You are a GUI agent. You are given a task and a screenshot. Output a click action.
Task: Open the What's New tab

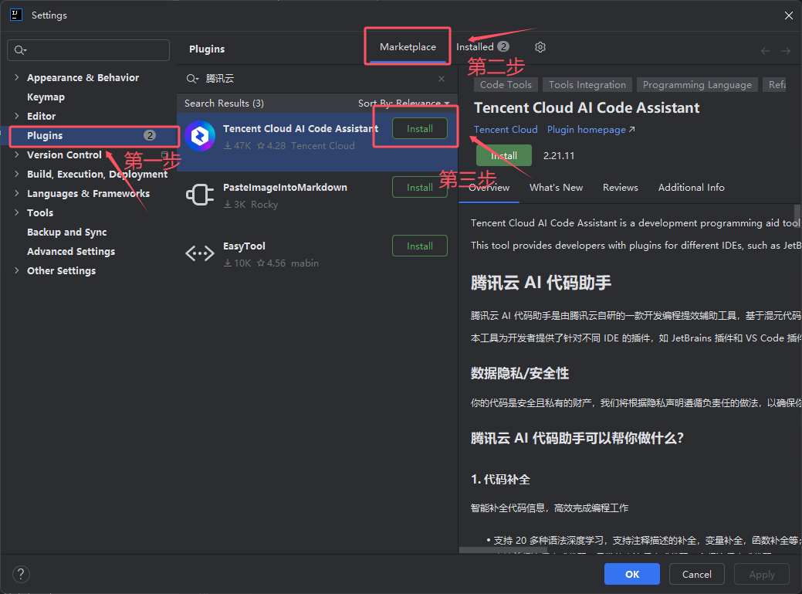click(x=556, y=188)
